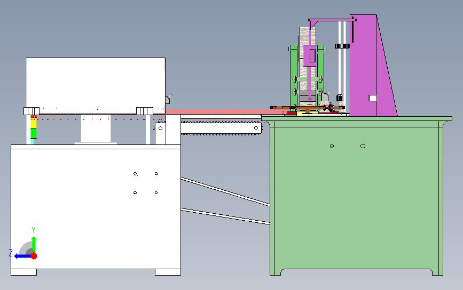This screenshot has width=463, height=290.
Task: Select the right hole on green table front
Action: tap(363, 146)
